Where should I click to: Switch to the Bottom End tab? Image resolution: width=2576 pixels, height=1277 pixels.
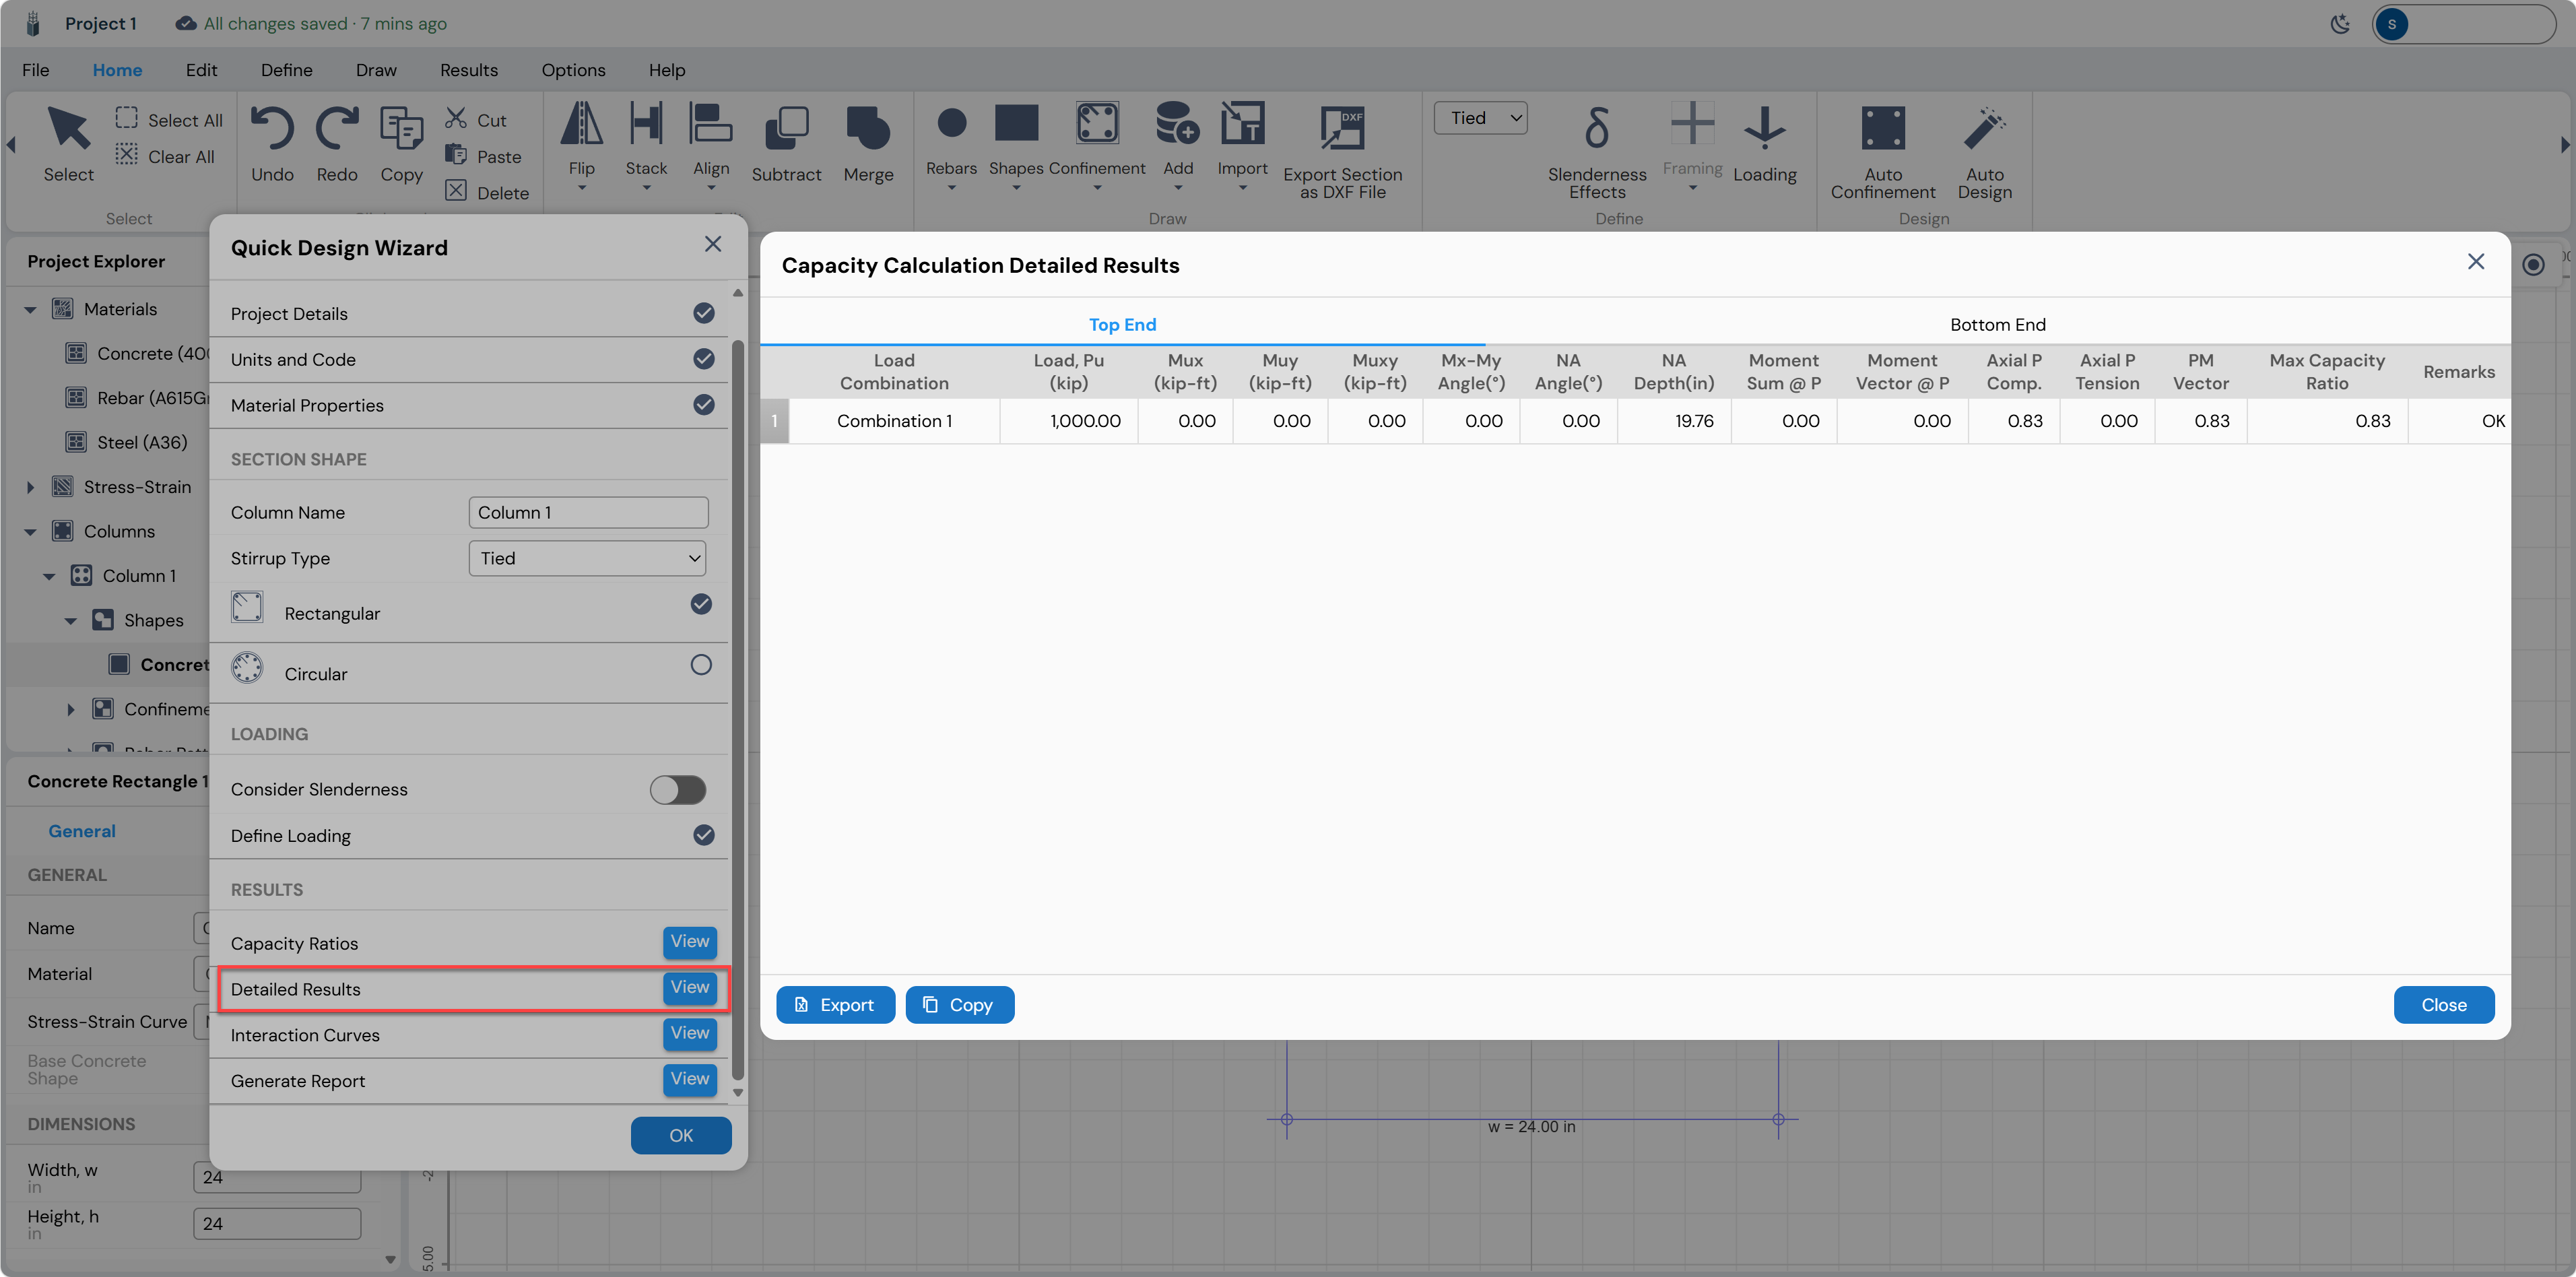tap(1997, 324)
